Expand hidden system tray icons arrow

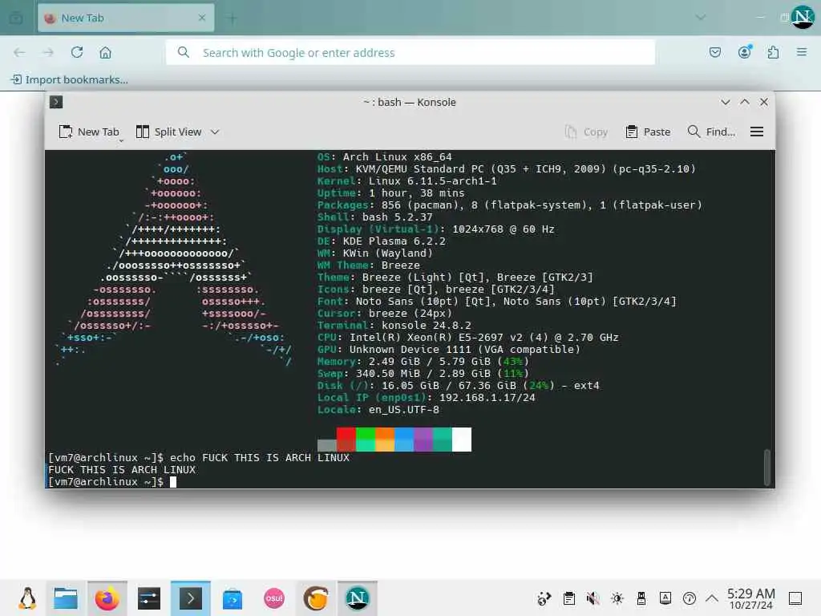coord(712,598)
